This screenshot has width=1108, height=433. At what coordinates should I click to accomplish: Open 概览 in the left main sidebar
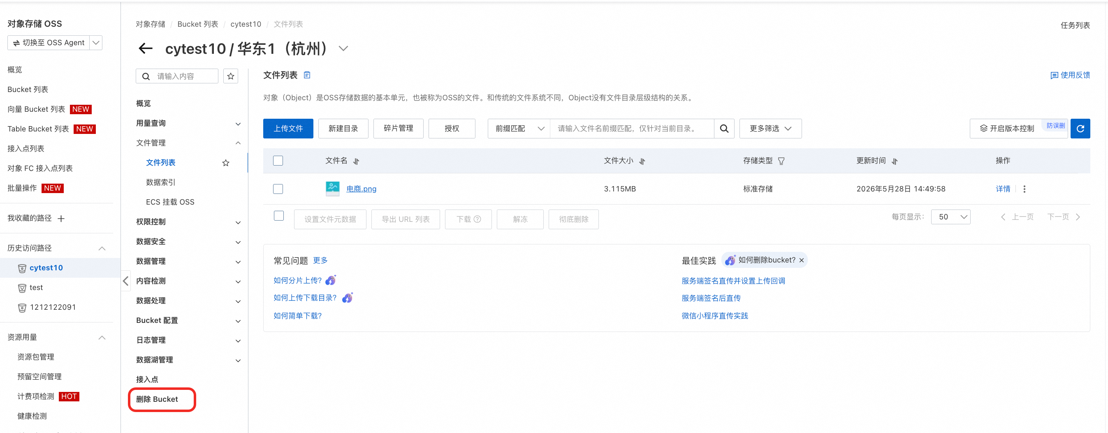[x=15, y=69]
